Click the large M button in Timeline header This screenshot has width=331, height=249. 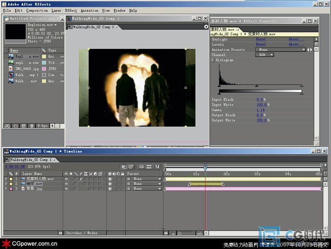click(x=157, y=167)
